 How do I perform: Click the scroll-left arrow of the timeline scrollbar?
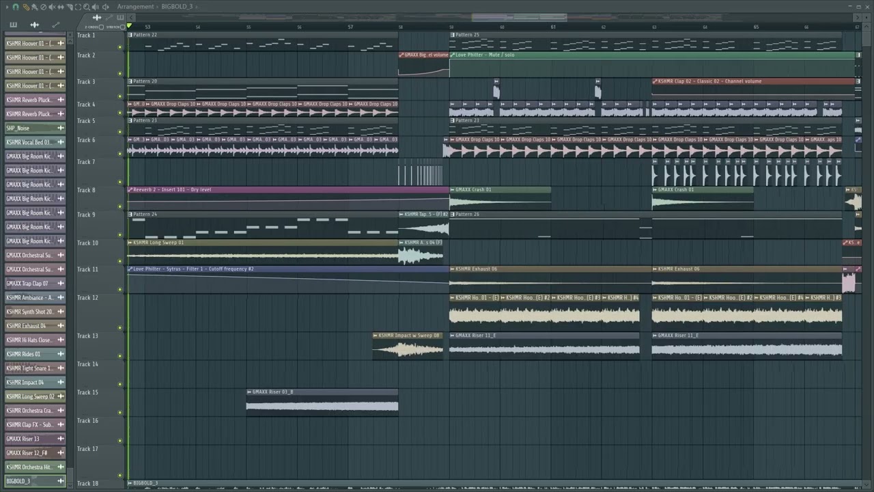click(131, 17)
